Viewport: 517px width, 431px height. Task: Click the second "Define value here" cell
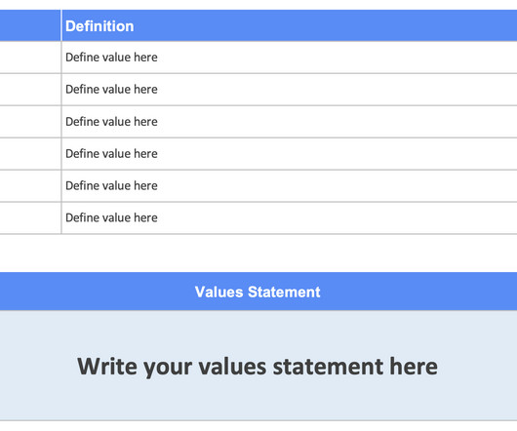coord(289,90)
